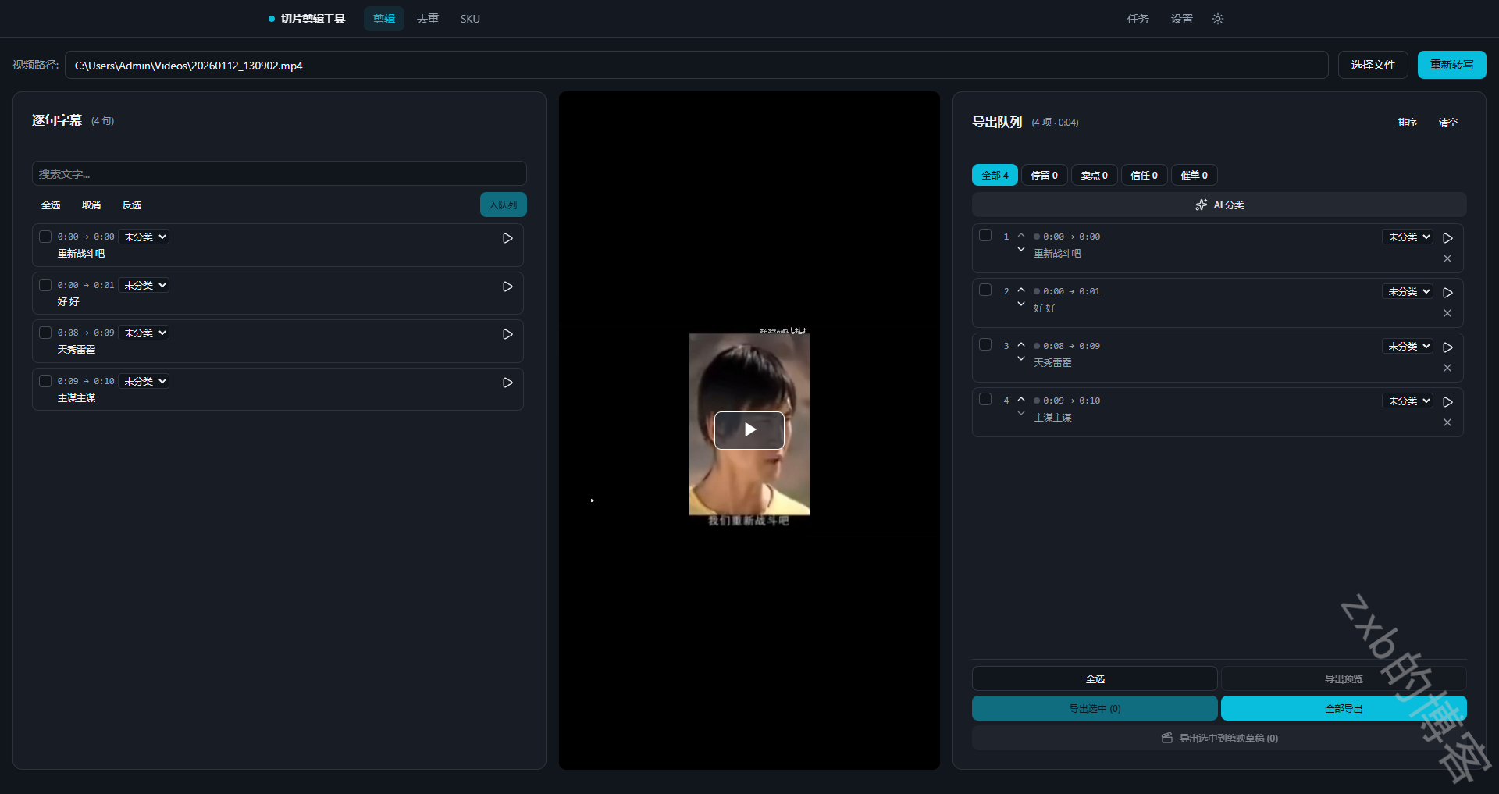Click 全部导出 to export all
The image size is (1499, 794).
pyautogui.click(x=1344, y=708)
